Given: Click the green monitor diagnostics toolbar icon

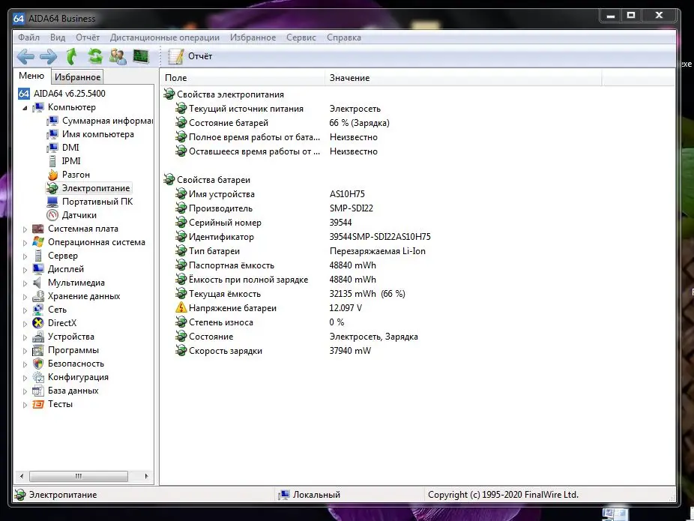Looking at the screenshot, I should [x=140, y=56].
